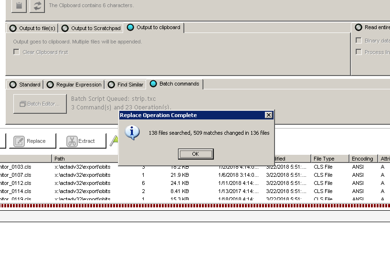Choose the Standard search mode
390x269 pixels.
coord(25,85)
